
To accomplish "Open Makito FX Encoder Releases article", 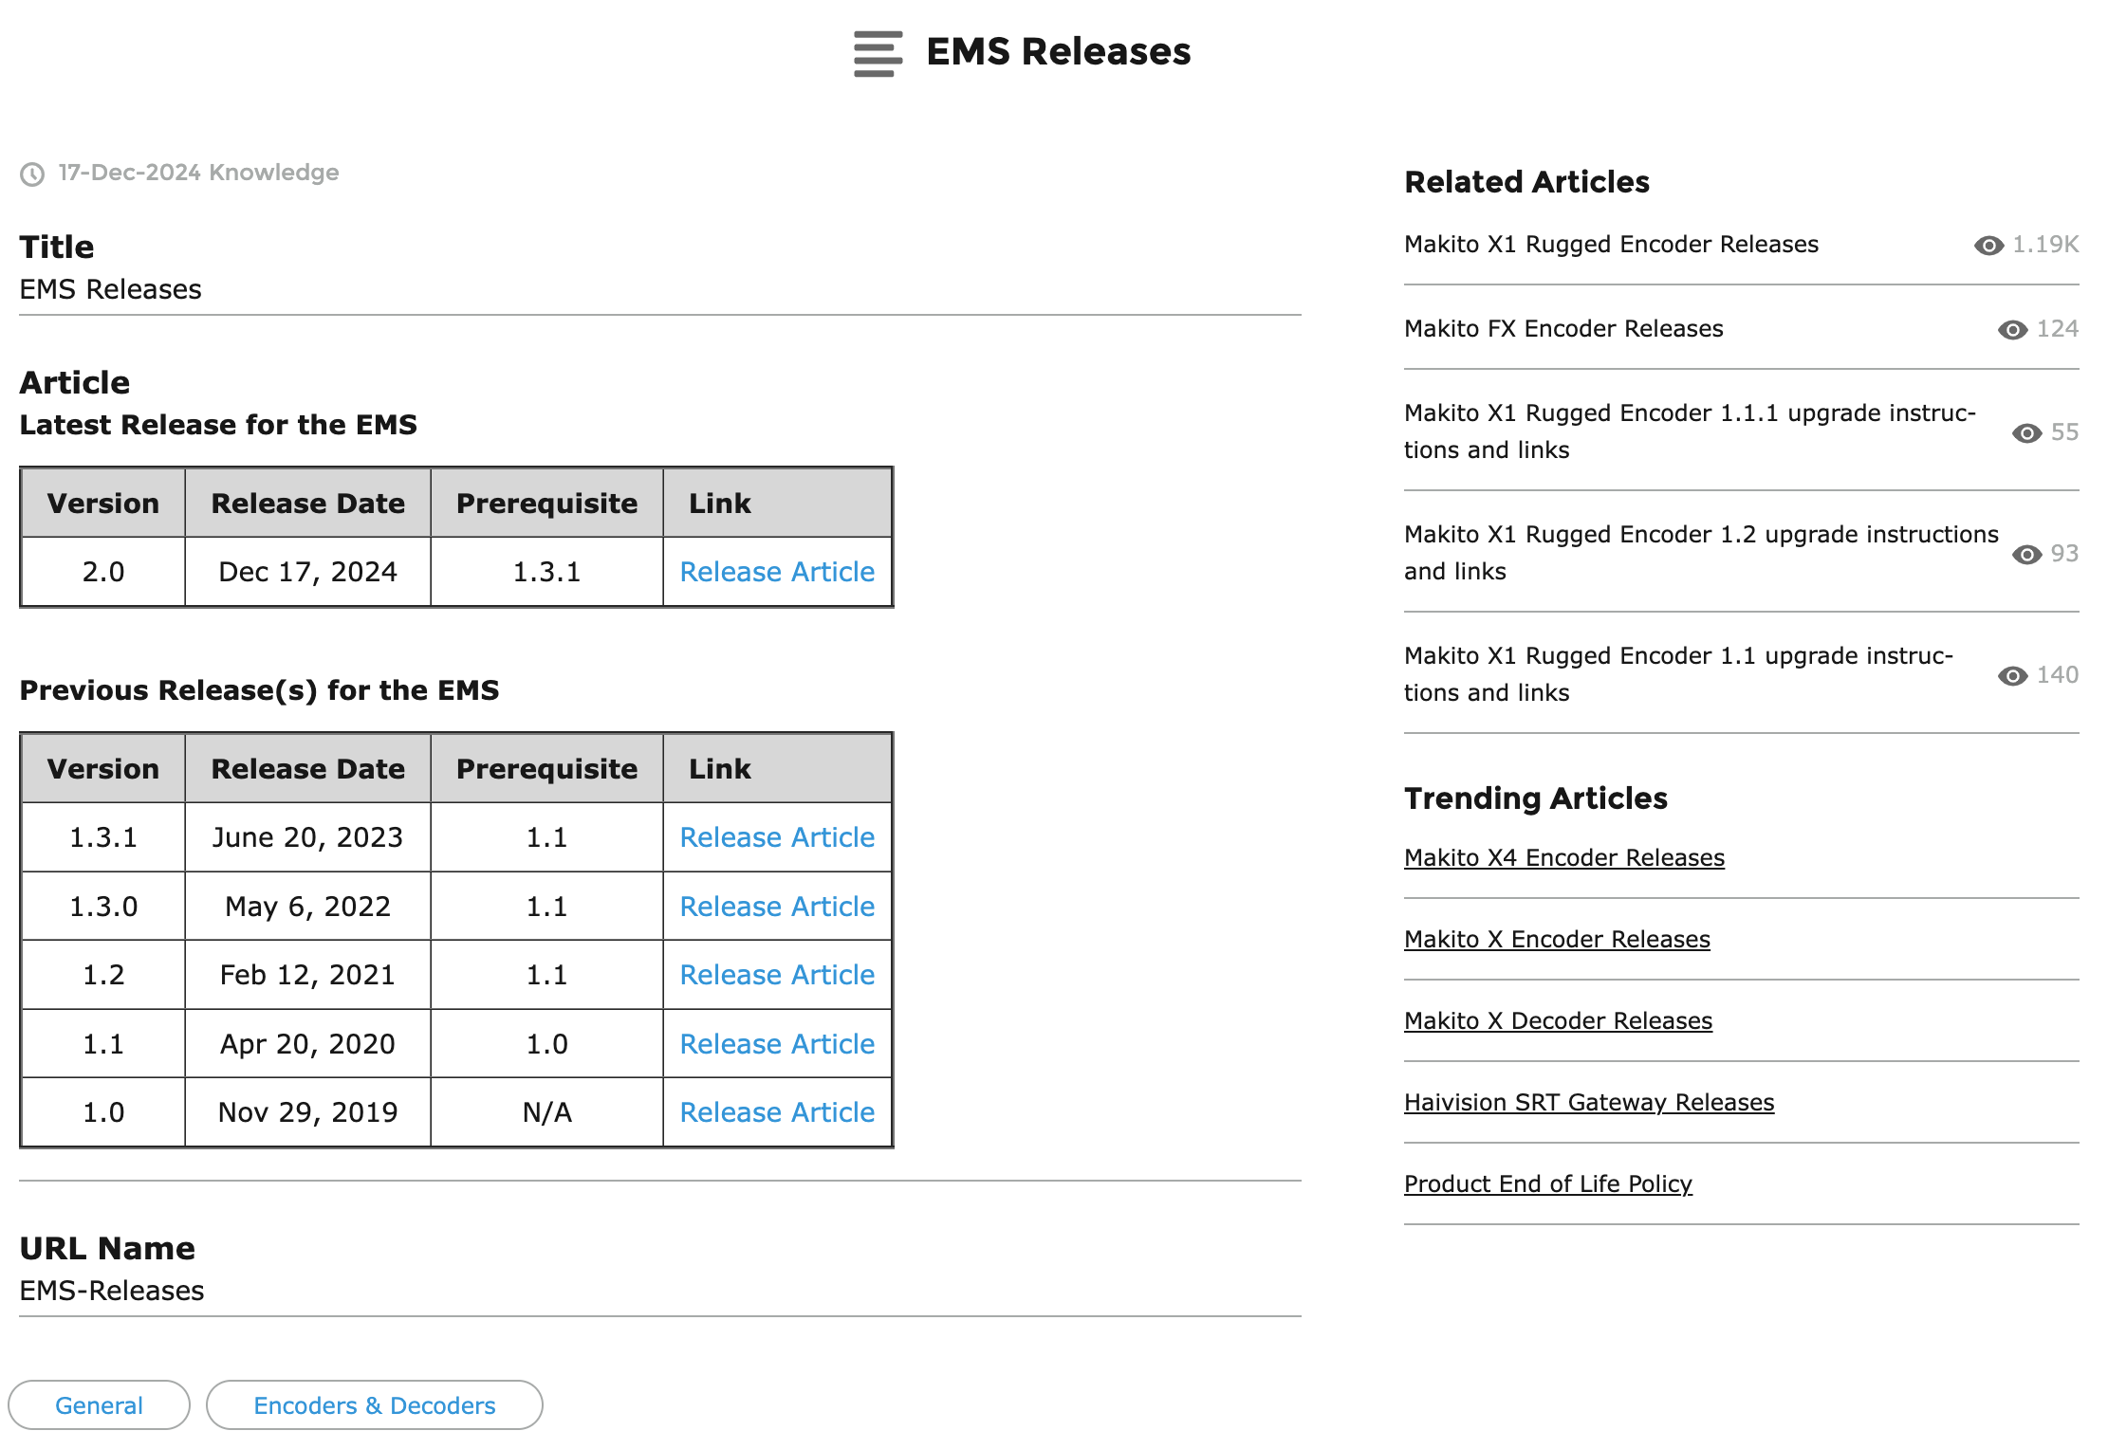I will [x=1563, y=329].
